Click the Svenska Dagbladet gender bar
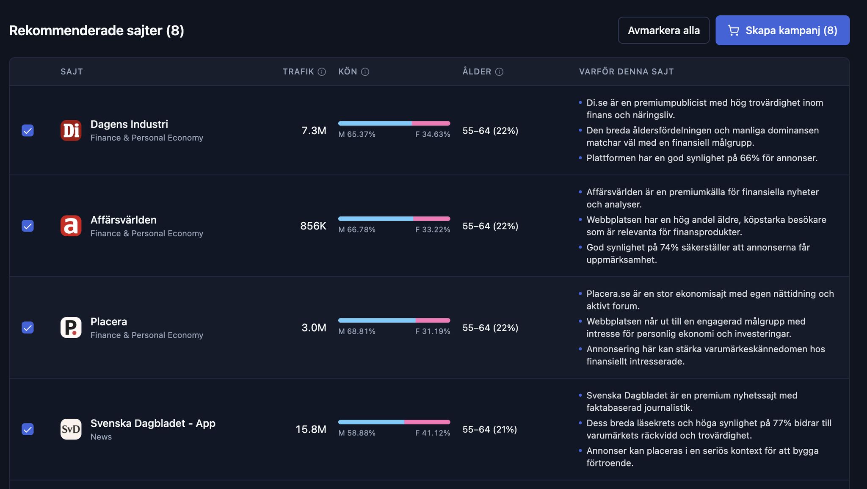This screenshot has height=489, width=867. coord(394,422)
